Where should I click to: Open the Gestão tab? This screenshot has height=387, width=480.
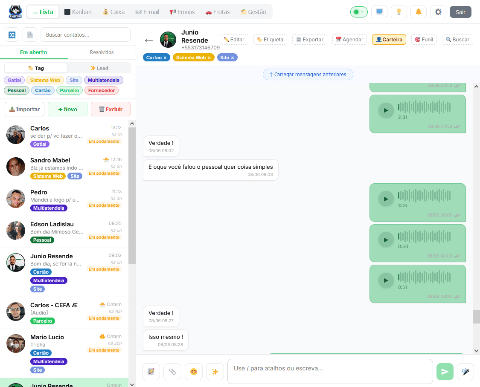click(x=253, y=12)
